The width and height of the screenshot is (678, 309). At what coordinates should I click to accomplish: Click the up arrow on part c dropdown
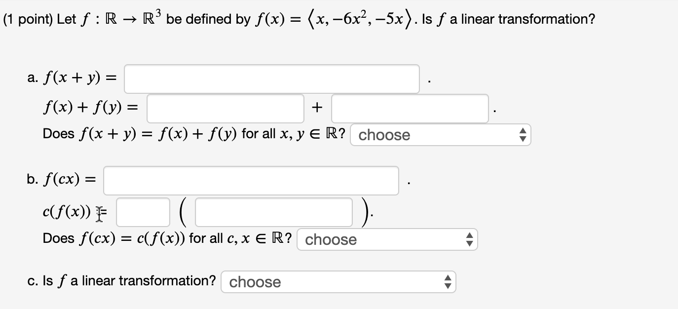pos(449,278)
